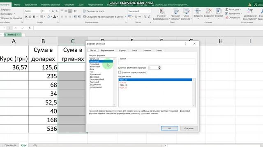The width and height of the screenshot is (263, 147).
Task: Click Copy (Копіювати) in clipboard group
Action: (7, 14)
